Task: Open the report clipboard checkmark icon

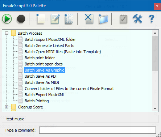Action: tap(123, 19)
